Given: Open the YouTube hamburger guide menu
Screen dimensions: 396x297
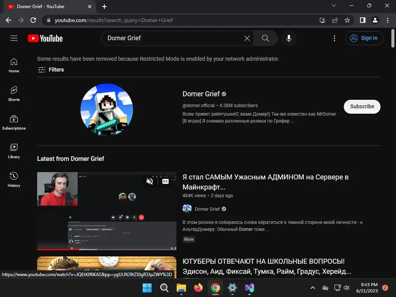Looking at the screenshot, I should point(14,38).
